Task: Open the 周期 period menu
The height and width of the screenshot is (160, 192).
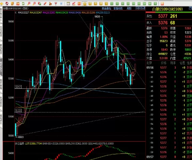Action: coord(129,8)
